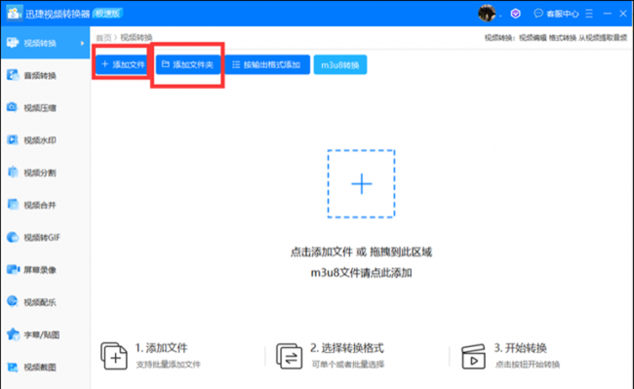Image resolution: width=634 pixels, height=389 pixels.
Task: Open the hamburger menu icon
Action: pos(589,14)
